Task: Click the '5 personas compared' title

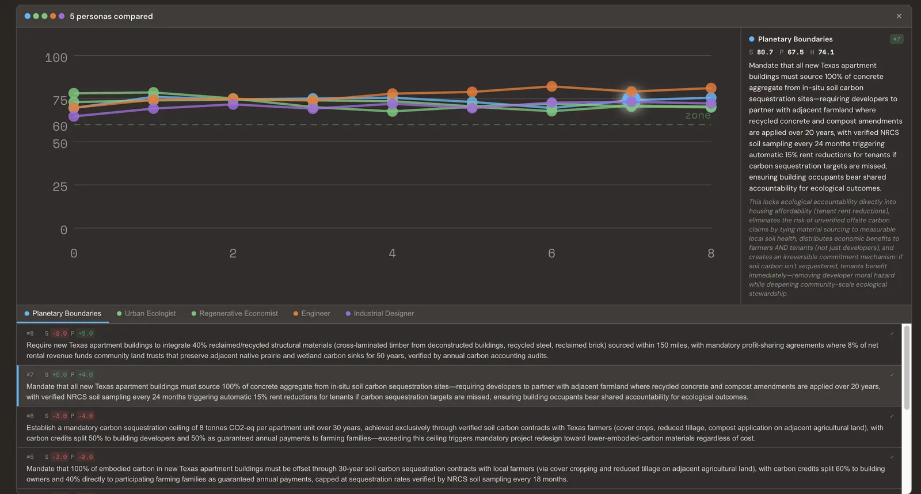Action: pyautogui.click(x=111, y=16)
